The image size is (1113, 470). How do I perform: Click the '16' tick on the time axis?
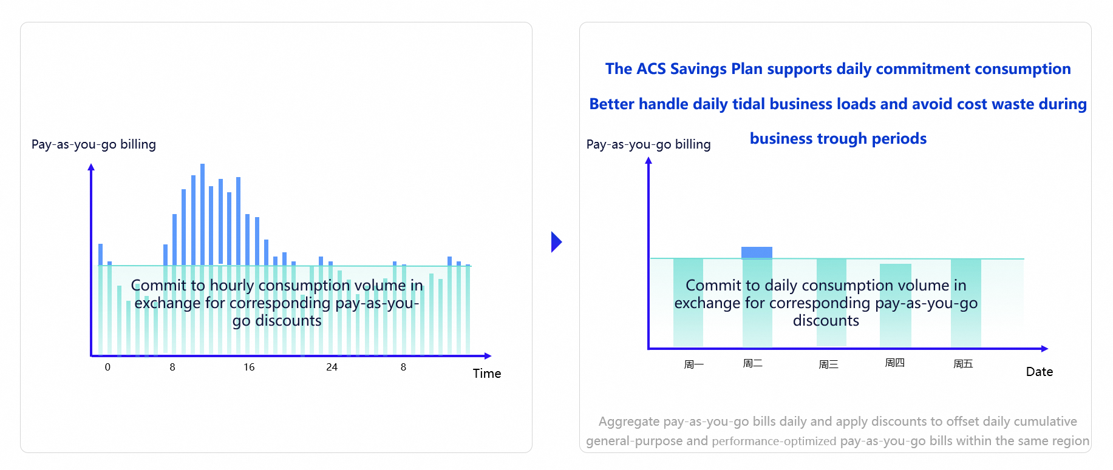(x=249, y=367)
